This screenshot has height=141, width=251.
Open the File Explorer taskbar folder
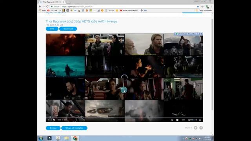(67, 138)
